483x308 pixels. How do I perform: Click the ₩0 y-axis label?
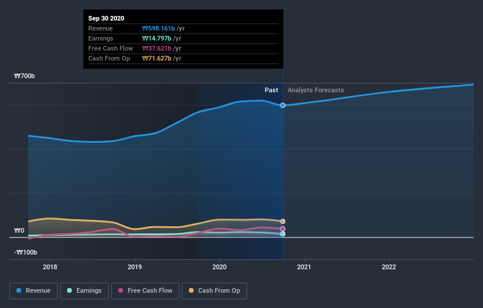pos(19,230)
